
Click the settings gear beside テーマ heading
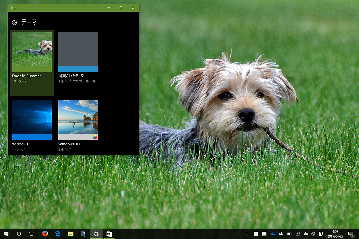coord(15,22)
